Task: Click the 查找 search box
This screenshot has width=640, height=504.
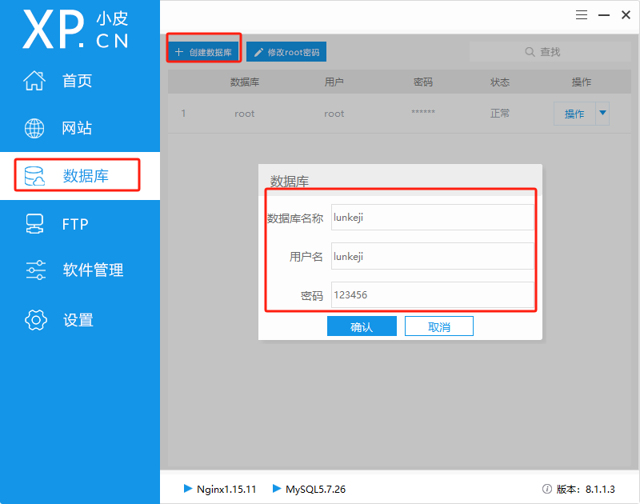Action: point(543,52)
